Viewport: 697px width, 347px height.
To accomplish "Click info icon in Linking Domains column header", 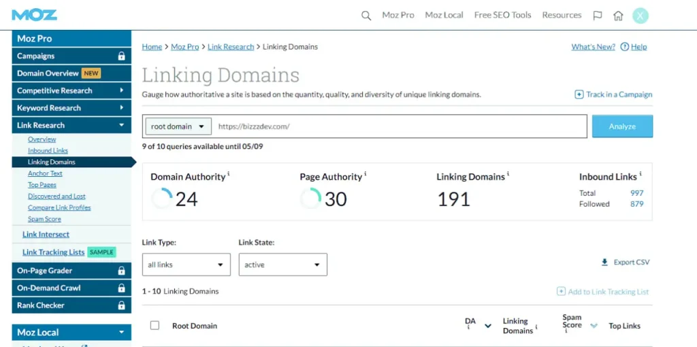I will pyautogui.click(x=536, y=328).
